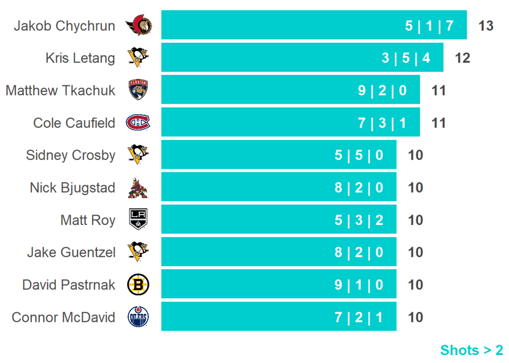Click the Penguins logo next to Sidney Crosby
Viewport: 509px width, 363px height.
(138, 155)
